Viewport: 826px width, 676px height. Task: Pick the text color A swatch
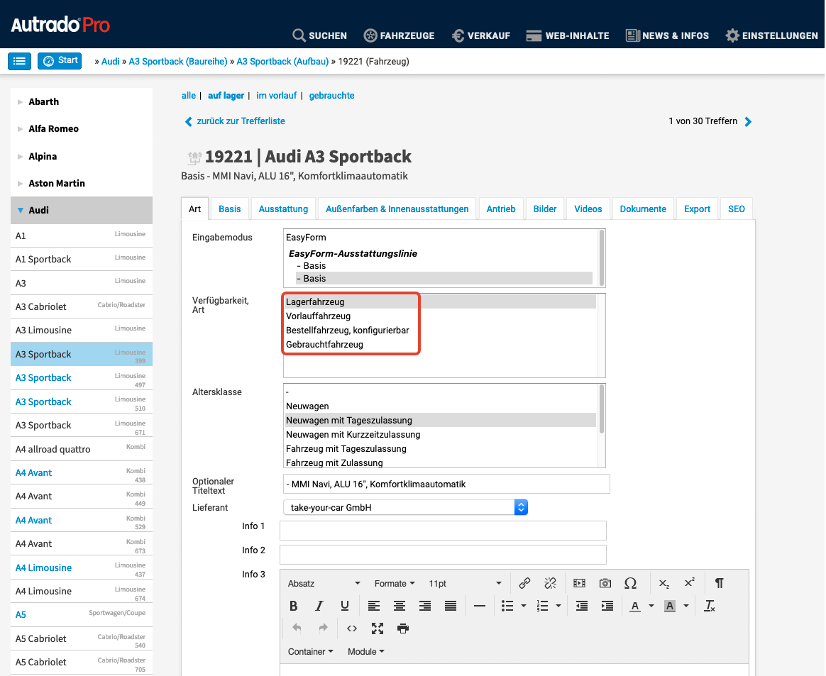[x=634, y=606]
